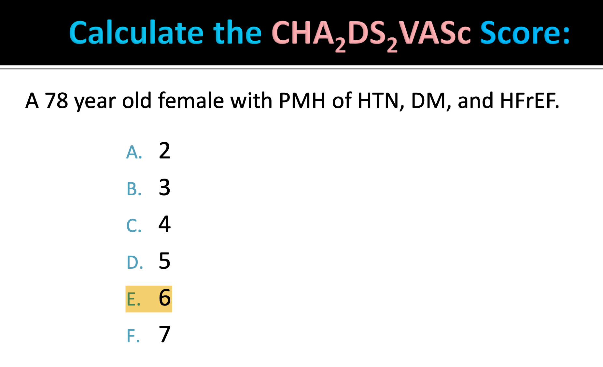Click the answer value 5

point(164,261)
